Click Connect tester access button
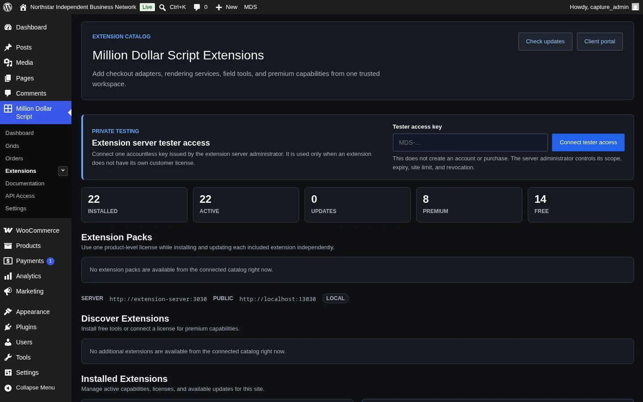The height and width of the screenshot is (402, 643). (588, 142)
